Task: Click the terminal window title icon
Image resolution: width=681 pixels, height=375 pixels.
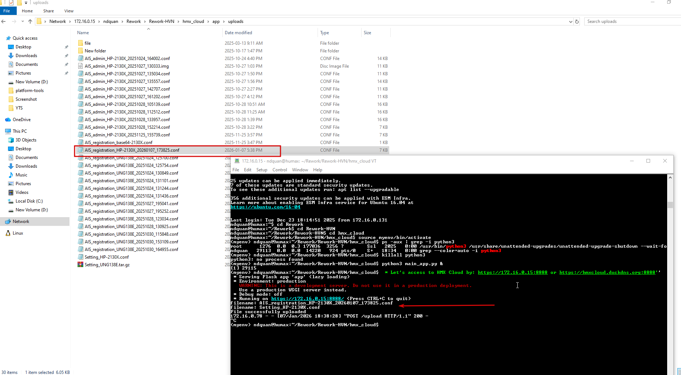Action: pos(237,161)
